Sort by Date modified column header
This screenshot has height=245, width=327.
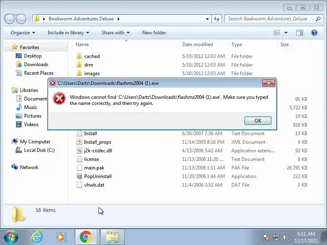[x=197, y=45]
